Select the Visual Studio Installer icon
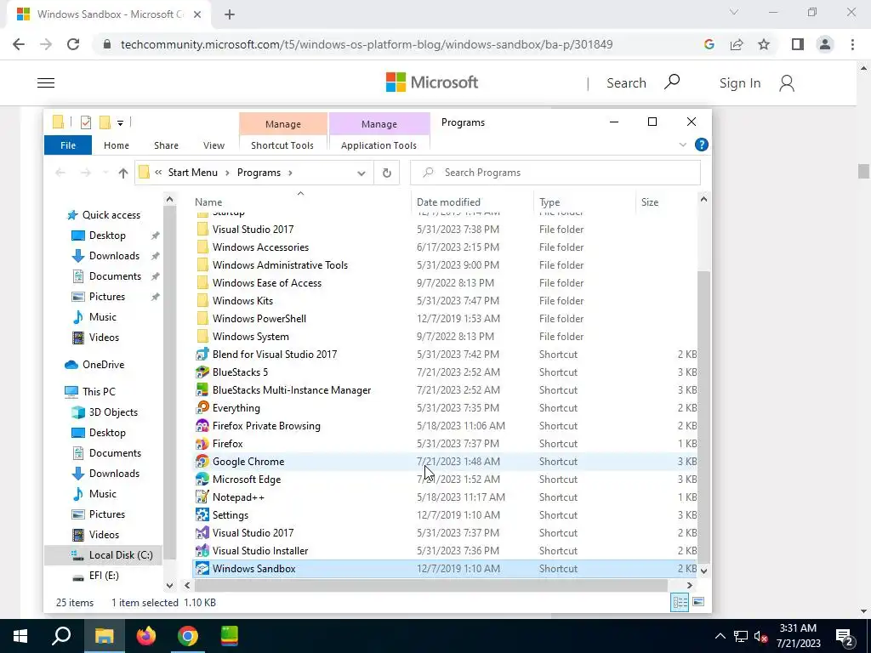Image resolution: width=871 pixels, height=653 pixels. coord(202,551)
